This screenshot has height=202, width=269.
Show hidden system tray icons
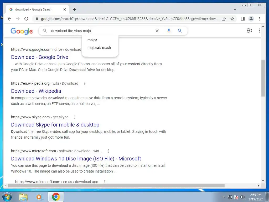pyautogui.click(x=223, y=197)
